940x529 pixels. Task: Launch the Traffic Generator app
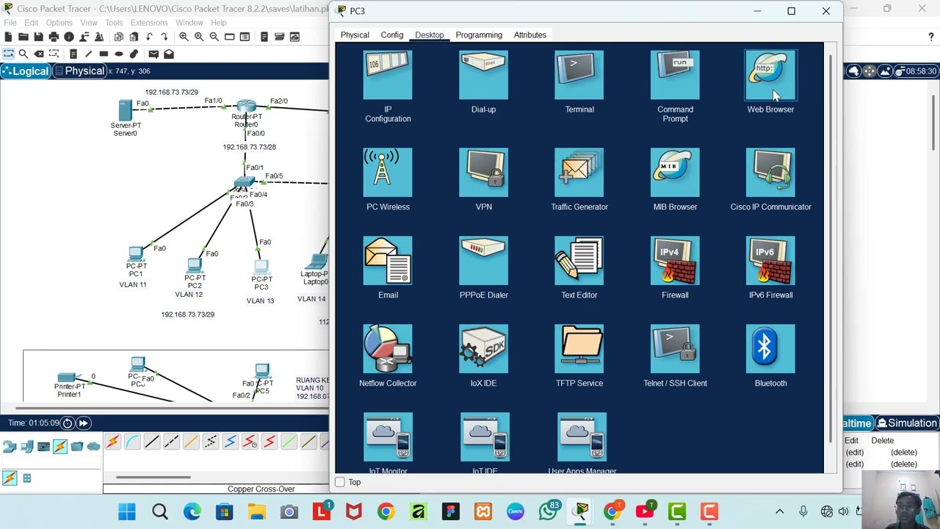[x=579, y=173]
